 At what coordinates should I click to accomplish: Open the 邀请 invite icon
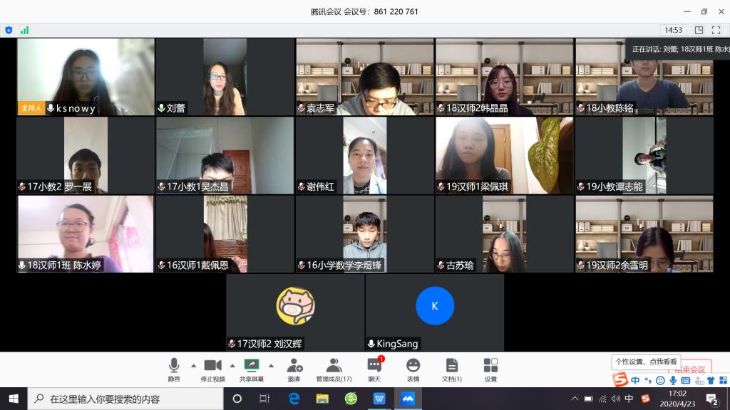[x=294, y=369]
